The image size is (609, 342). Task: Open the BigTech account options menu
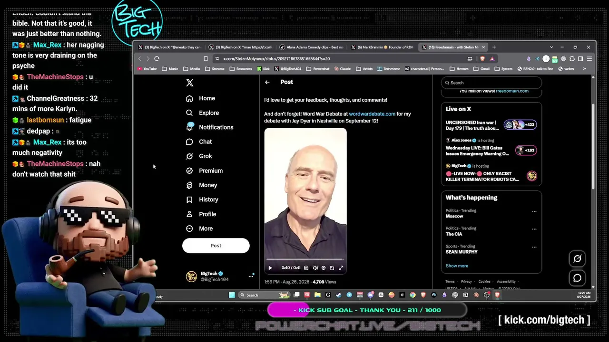[x=251, y=276]
